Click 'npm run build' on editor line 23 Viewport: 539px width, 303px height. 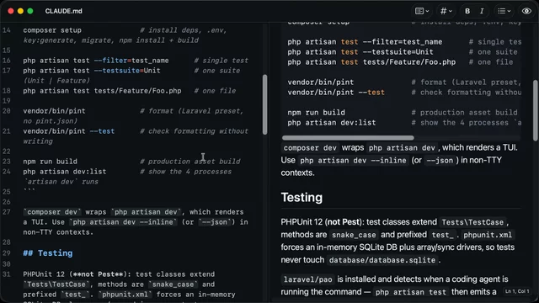[x=51, y=162]
